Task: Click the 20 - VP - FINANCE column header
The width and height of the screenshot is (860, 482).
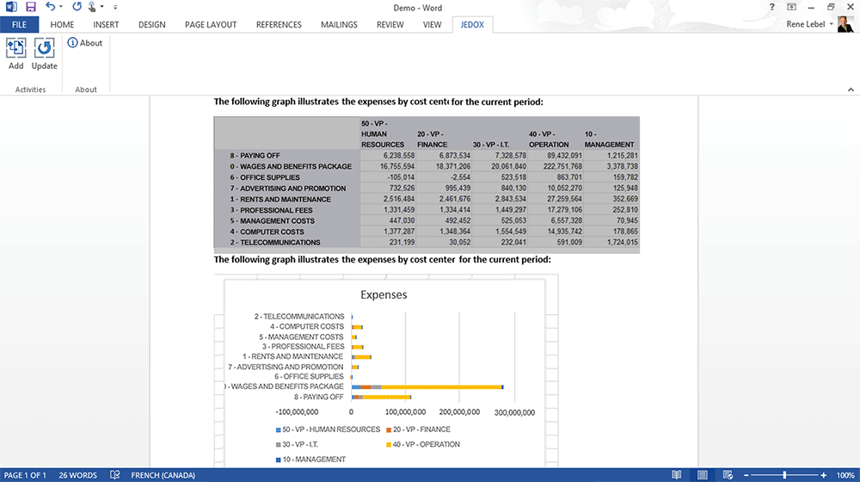Action: (433, 139)
